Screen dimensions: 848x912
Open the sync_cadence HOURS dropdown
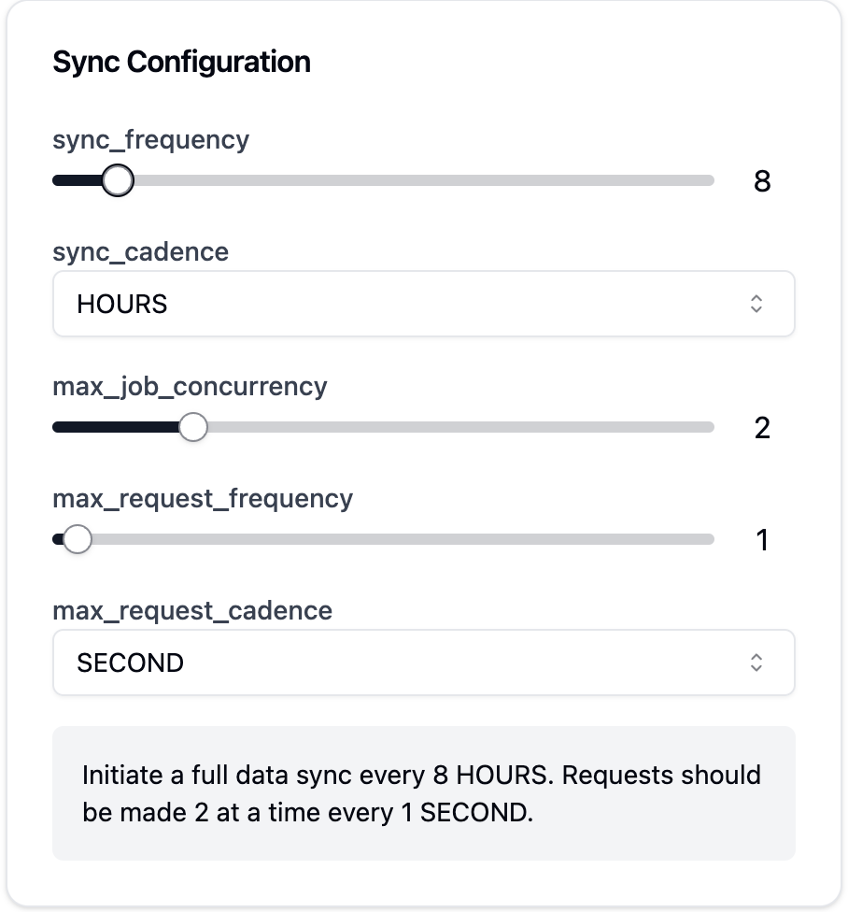(x=423, y=304)
